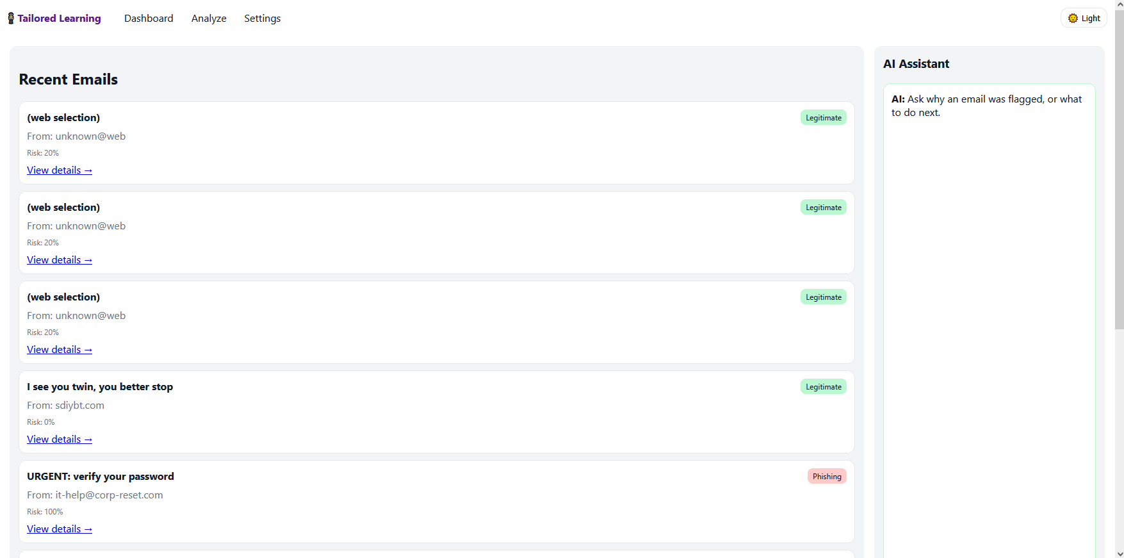Click the AI Assistant heading
This screenshot has height=558, width=1124.
(x=916, y=63)
